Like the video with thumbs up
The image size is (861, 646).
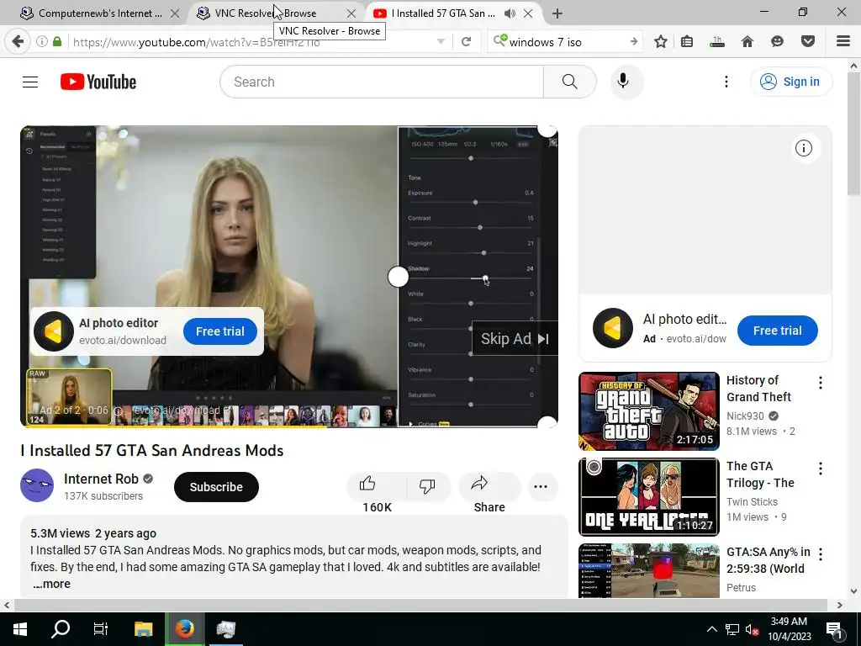pyautogui.click(x=367, y=484)
